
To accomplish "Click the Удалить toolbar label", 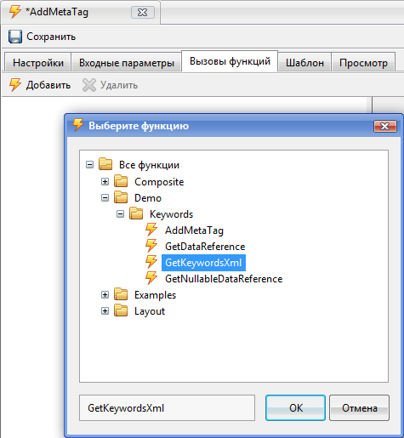I will point(119,85).
